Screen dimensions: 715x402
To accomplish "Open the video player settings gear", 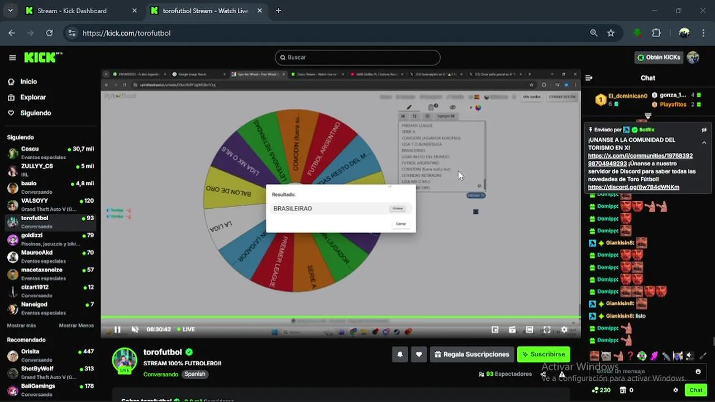I will point(564,329).
